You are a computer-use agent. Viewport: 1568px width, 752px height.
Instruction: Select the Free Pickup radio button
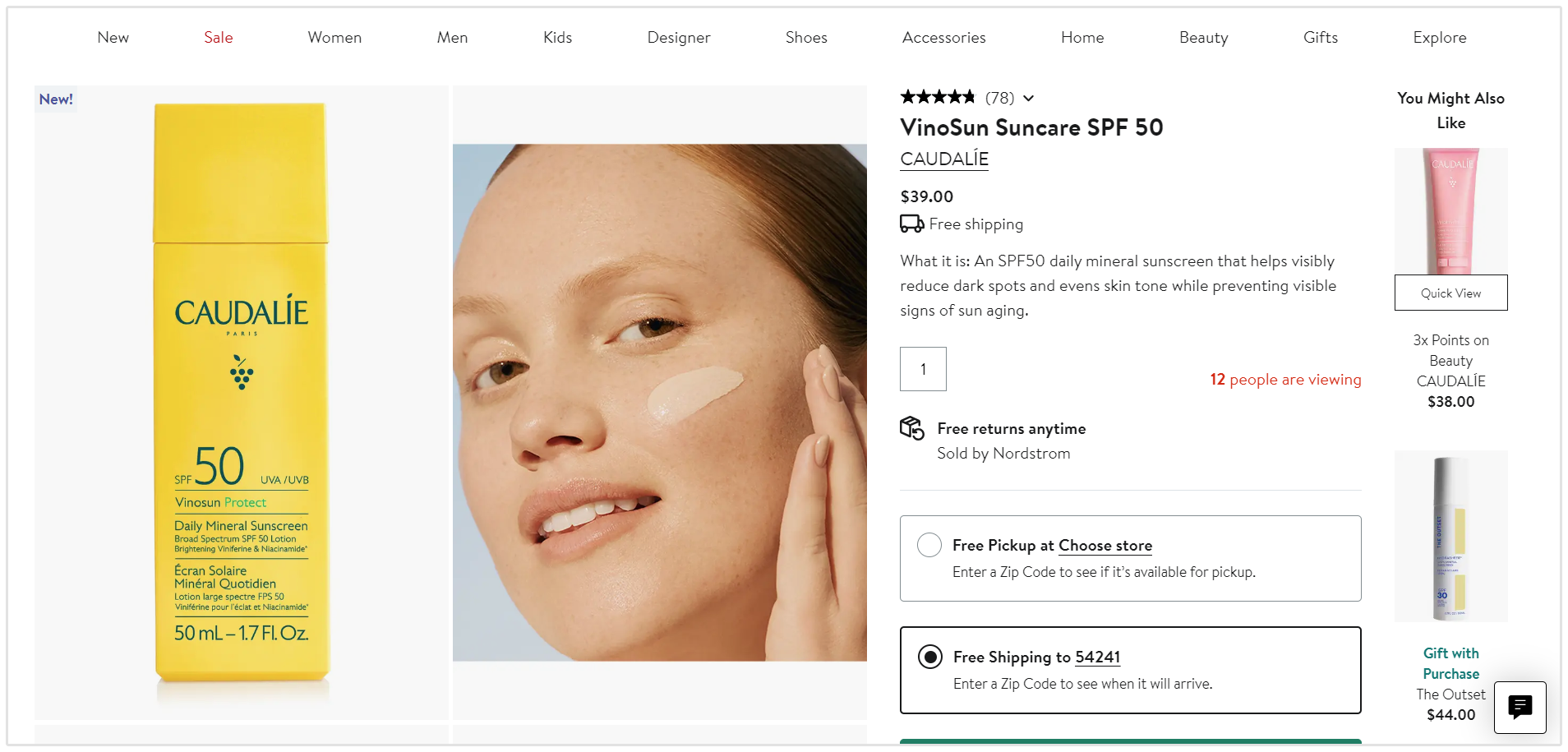point(929,545)
